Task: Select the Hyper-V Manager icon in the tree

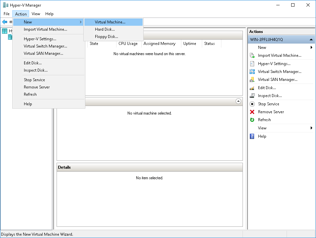Action: (x=5, y=31)
